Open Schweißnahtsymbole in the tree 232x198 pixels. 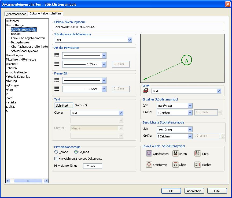pyautogui.click(x=25, y=51)
